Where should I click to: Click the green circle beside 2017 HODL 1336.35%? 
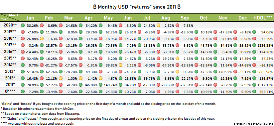pyautogui.click(x=254, y=45)
